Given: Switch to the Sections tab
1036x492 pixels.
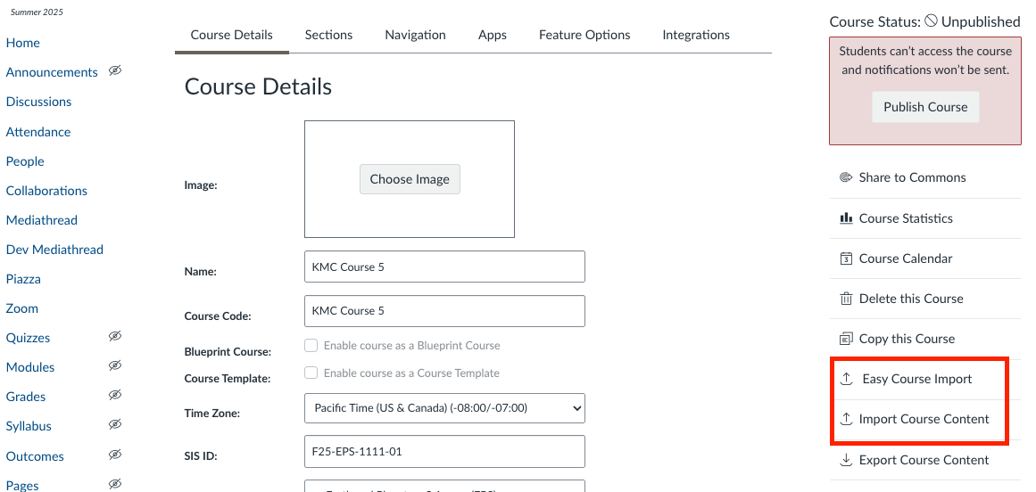Looking at the screenshot, I should 328,35.
